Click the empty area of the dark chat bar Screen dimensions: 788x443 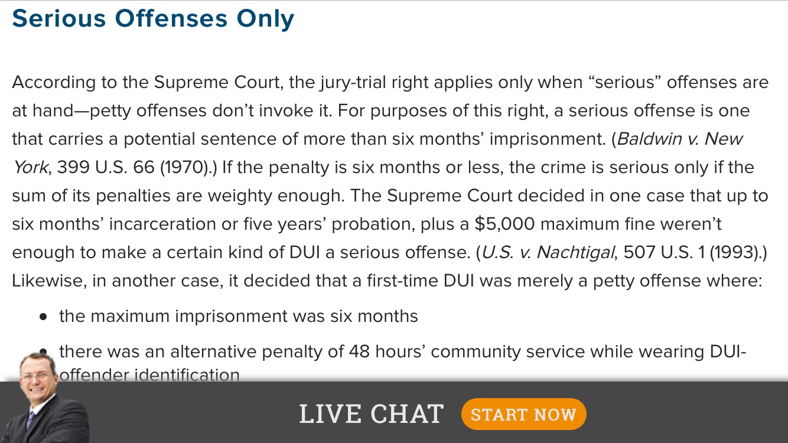(x=685, y=413)
